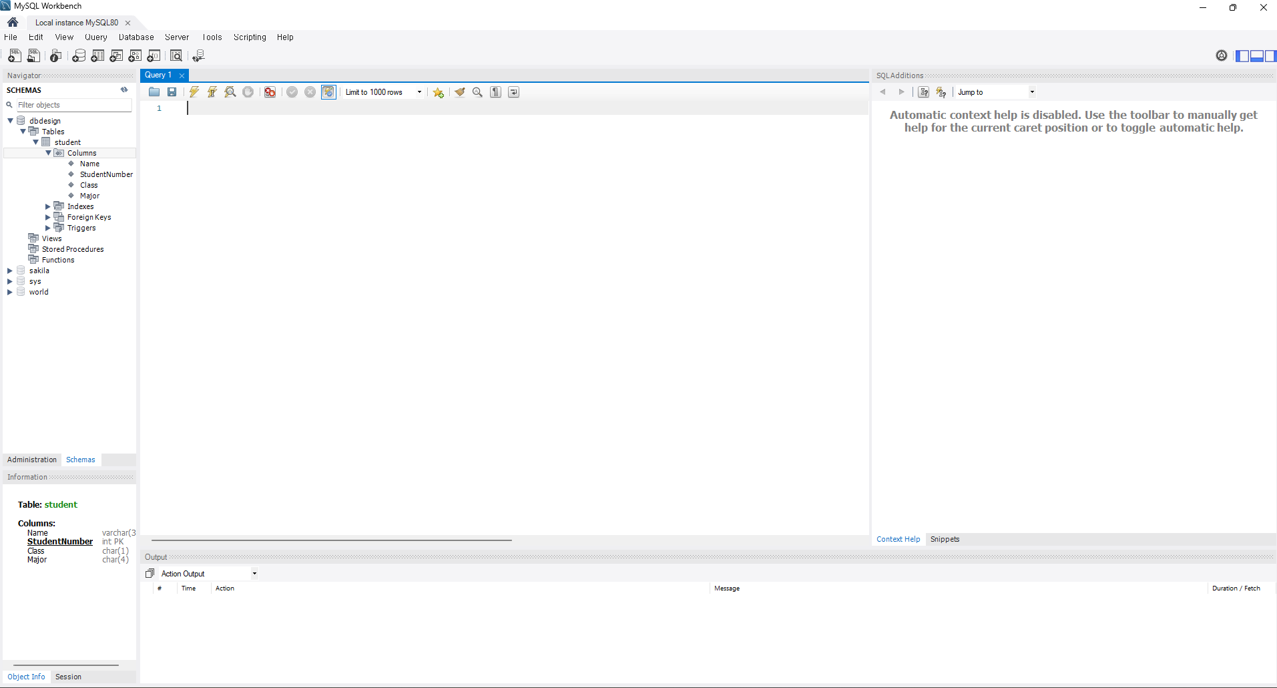Create a new view icon
Screen dimensions: 1277x688
coord(116,56)
